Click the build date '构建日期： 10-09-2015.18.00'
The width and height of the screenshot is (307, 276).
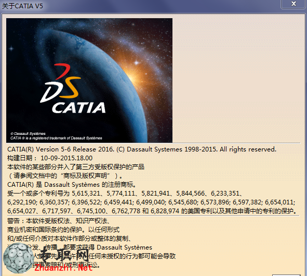pyautogui.click(x=50, y=158)
